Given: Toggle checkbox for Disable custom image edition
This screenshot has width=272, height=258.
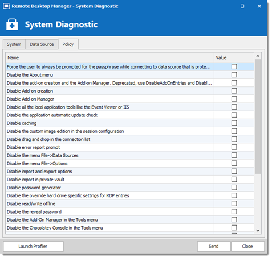Looking at the screenshot, I should (234, 131).
